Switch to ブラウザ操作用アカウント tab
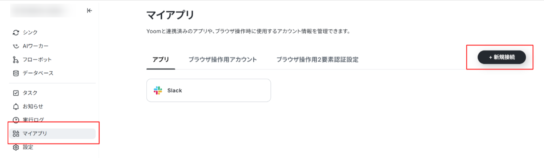The image size is (544, 158). [x=222, y=60]
